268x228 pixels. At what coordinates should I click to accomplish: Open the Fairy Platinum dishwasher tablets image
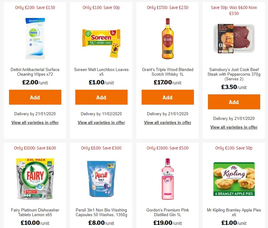click(35, 179)
